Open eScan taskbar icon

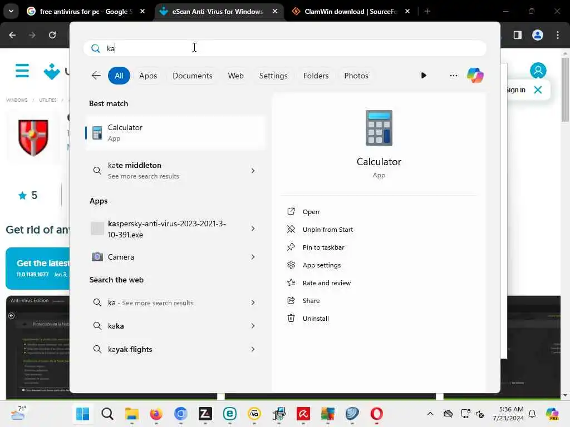230,414
